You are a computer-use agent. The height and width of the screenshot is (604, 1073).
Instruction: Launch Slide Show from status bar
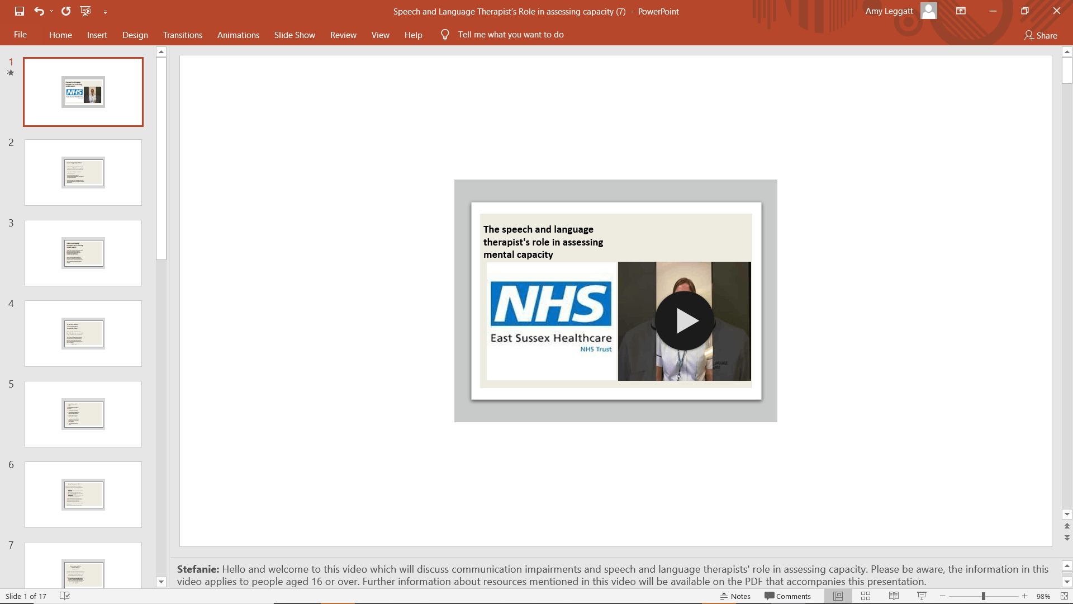[922, 596]
